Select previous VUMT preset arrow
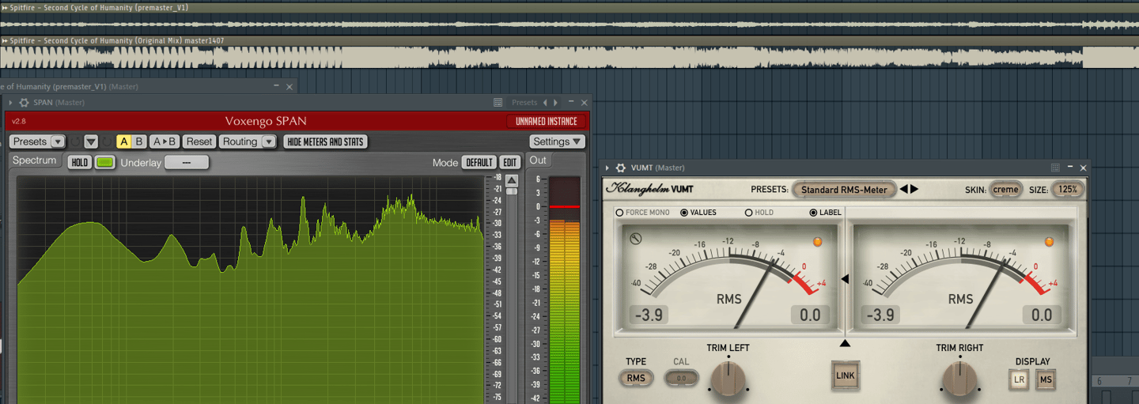This screenshot has width=1139, height=404. coord(903,190)
